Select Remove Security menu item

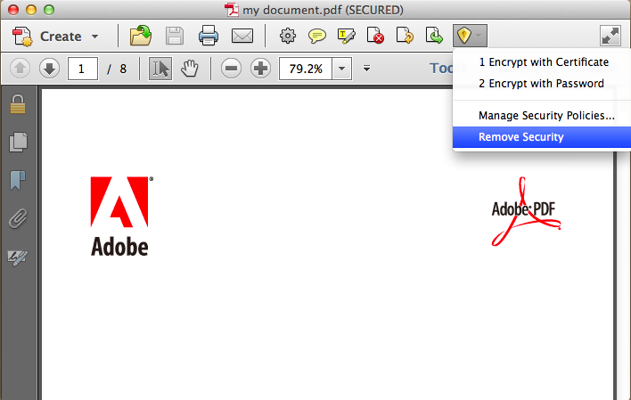(542, 137)
